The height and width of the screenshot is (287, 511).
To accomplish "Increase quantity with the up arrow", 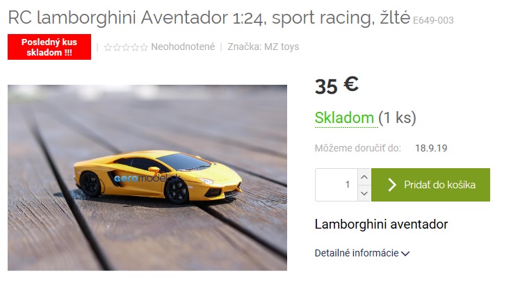I will click(x=364, y=177).
